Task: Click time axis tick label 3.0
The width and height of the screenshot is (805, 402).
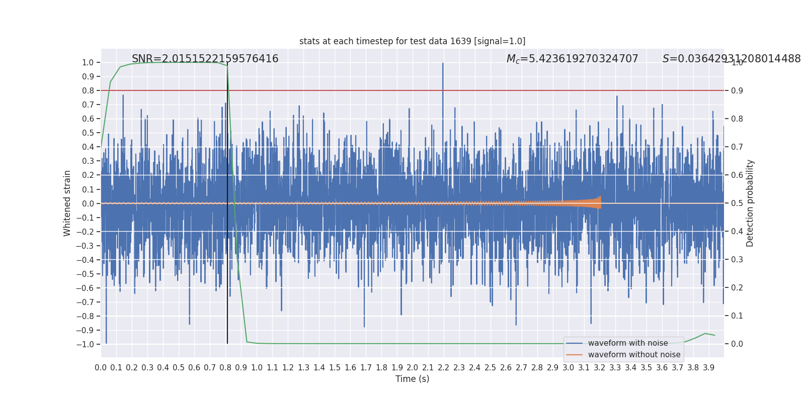Action: point(568,368)
